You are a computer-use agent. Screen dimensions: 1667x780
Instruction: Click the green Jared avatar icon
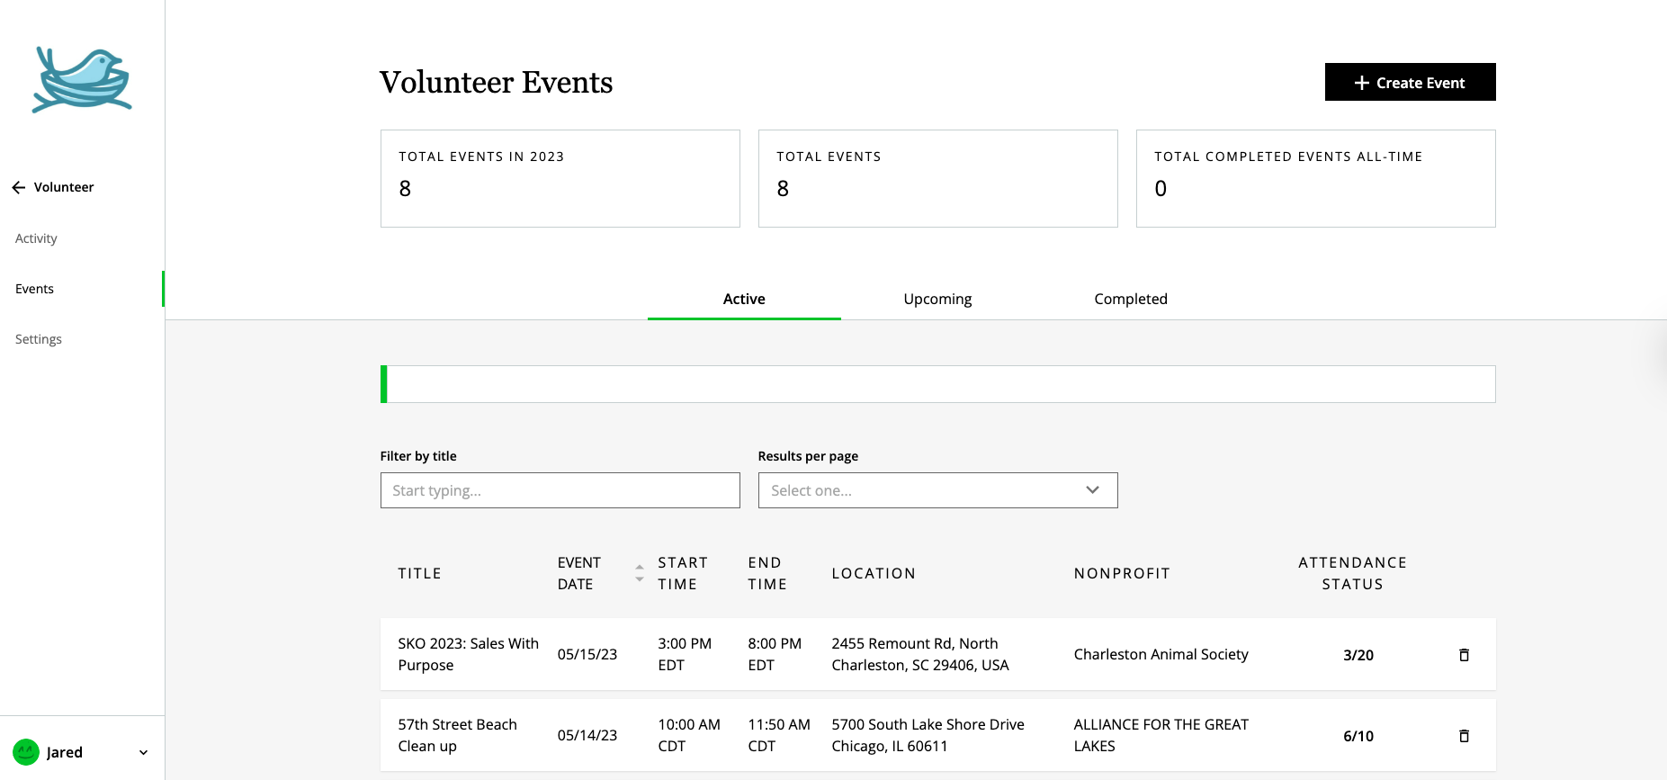26,752
